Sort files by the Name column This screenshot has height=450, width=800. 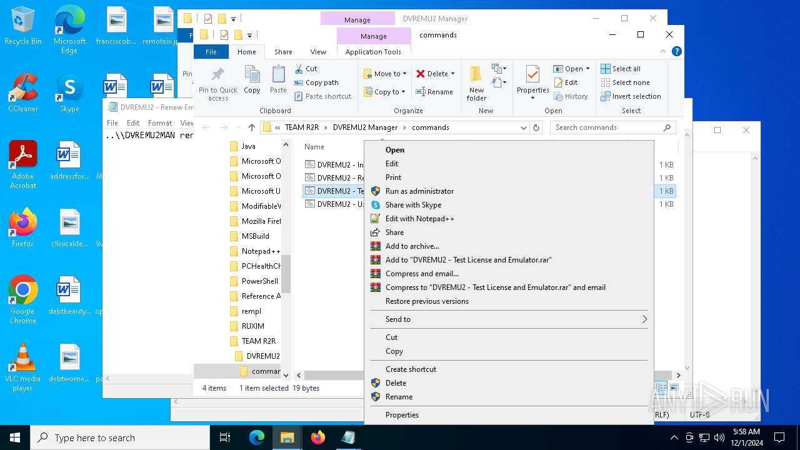pyautogui.click(x=314, y=147)
